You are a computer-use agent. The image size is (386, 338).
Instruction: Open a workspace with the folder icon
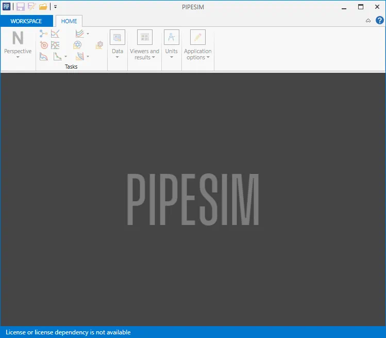(x=43, y=7)
